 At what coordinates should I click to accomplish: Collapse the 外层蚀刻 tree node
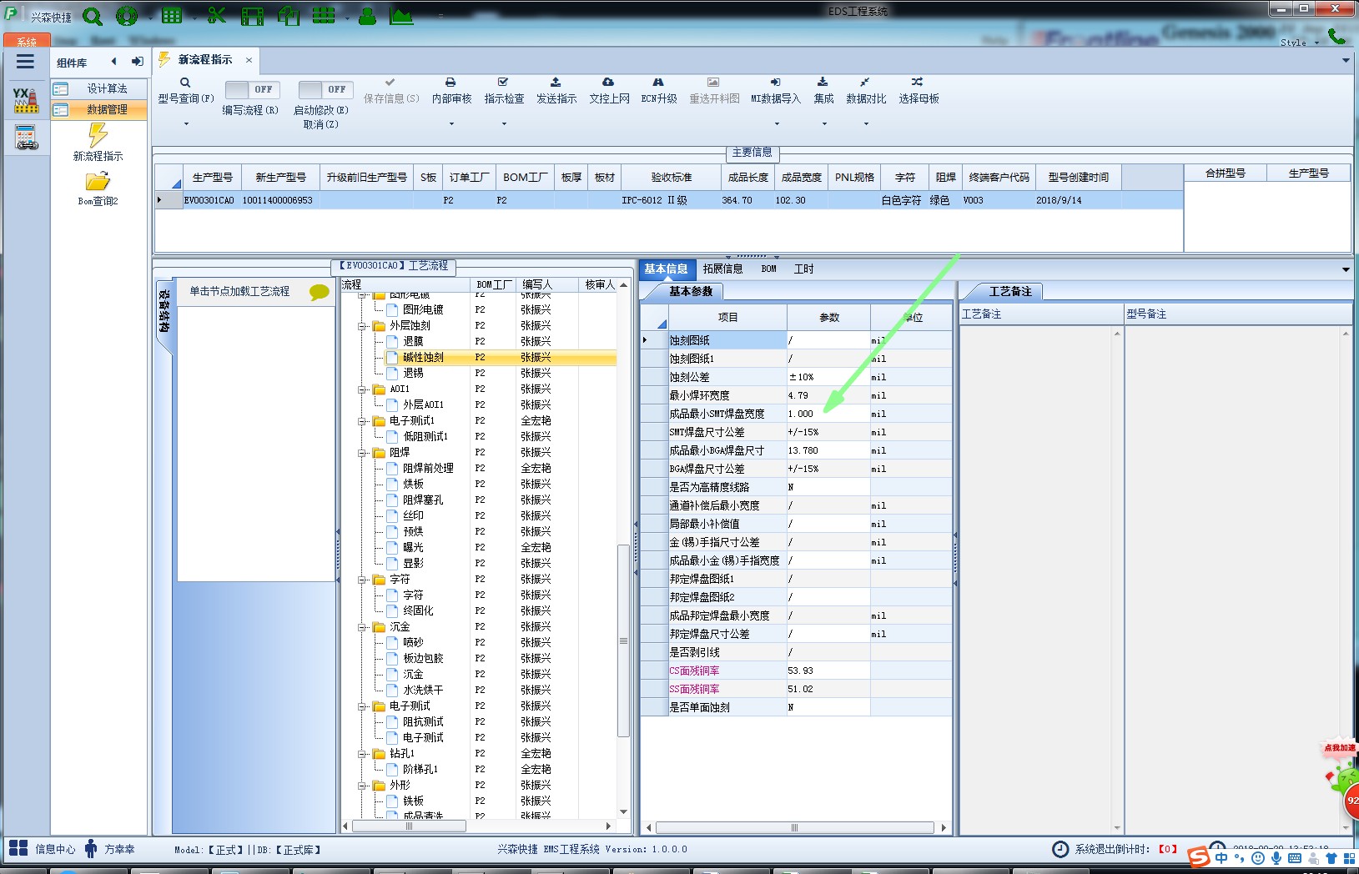(x=363, y=326)
